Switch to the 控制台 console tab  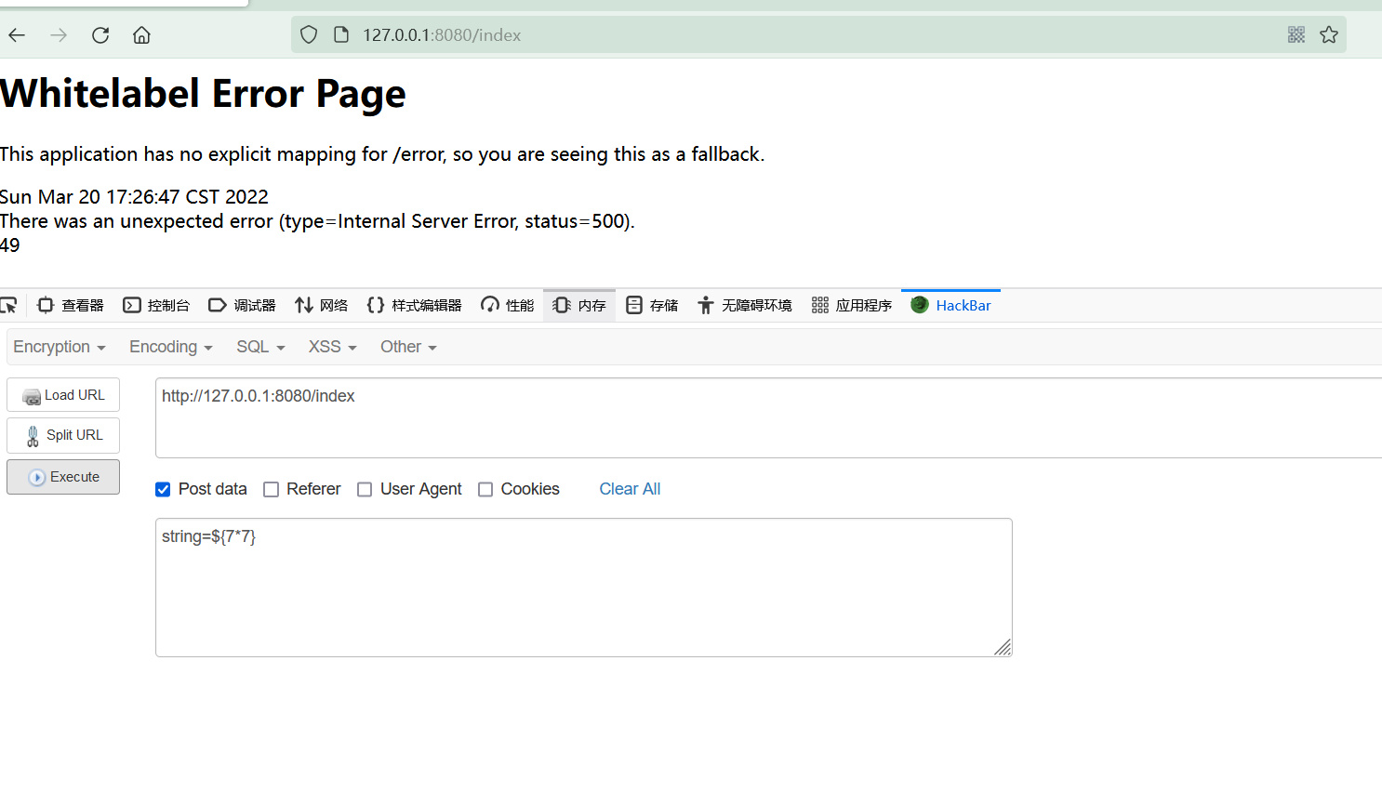156,305
